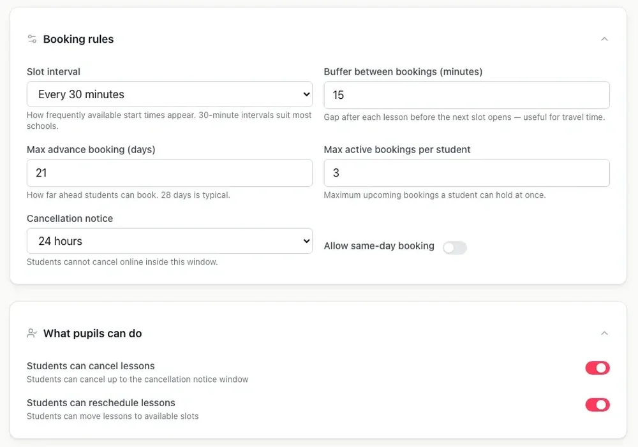This screenshot has width=638, height=447.
Task: Click the Slot interval label
Action: coord(54,71)
